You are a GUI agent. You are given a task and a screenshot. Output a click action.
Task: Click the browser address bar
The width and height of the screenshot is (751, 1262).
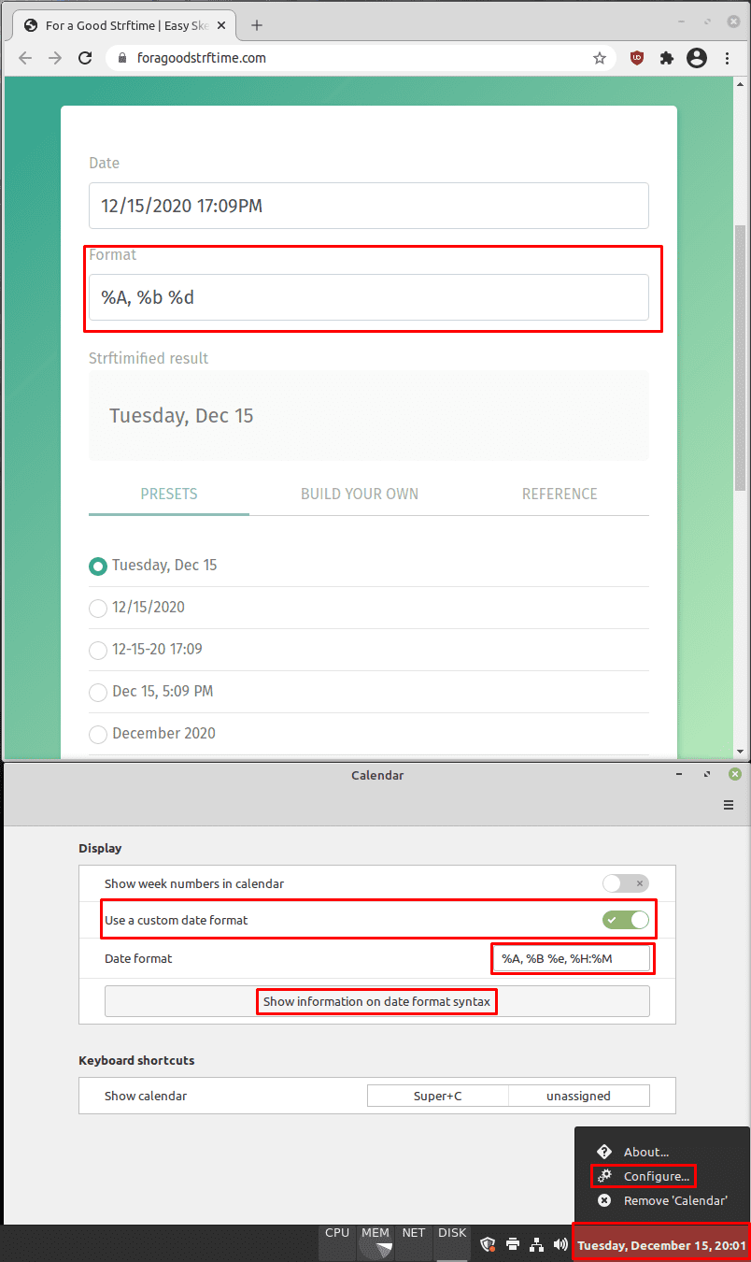[361, 58]
